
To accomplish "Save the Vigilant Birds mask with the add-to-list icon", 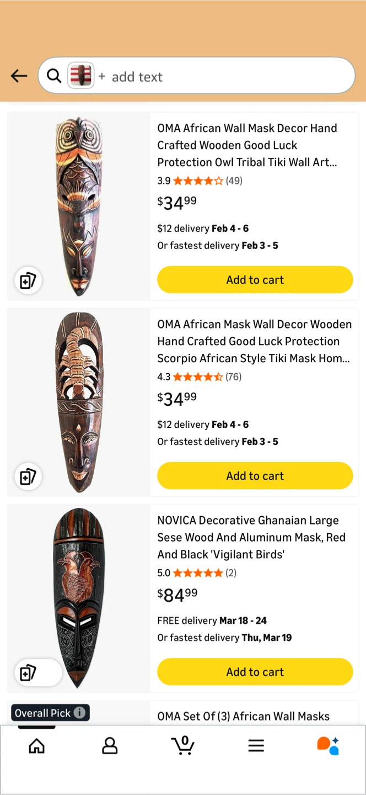I will point(28,672).
